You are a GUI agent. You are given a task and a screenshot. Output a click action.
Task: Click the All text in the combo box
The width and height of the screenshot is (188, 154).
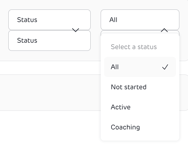[114, 20]
